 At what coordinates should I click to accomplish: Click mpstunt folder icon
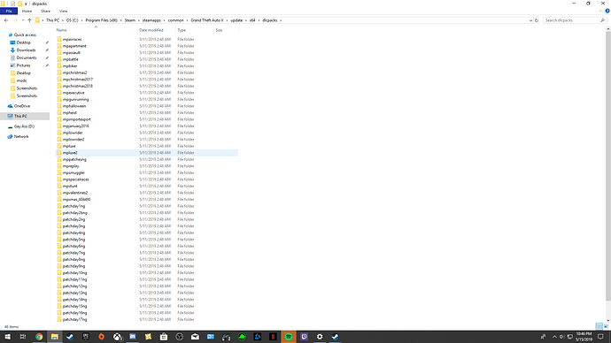(59, 186)
